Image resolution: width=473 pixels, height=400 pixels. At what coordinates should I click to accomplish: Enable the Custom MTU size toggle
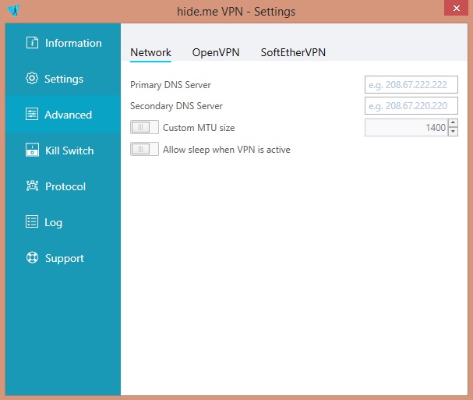tap(144, 127)
